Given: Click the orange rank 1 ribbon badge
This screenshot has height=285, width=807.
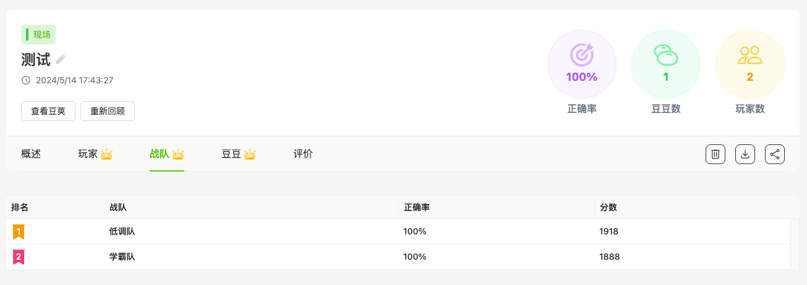Looking at the screenshot, I should 19,232.
